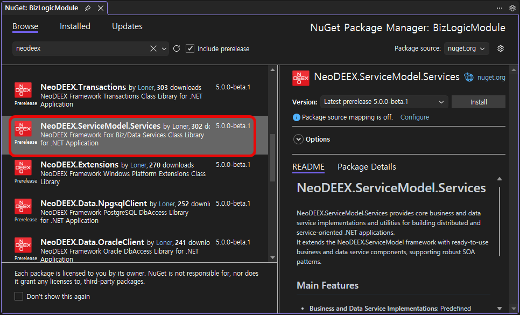The image size is (520, 315).
Task: Switch to the Installed tab
Action: (75, 26)
